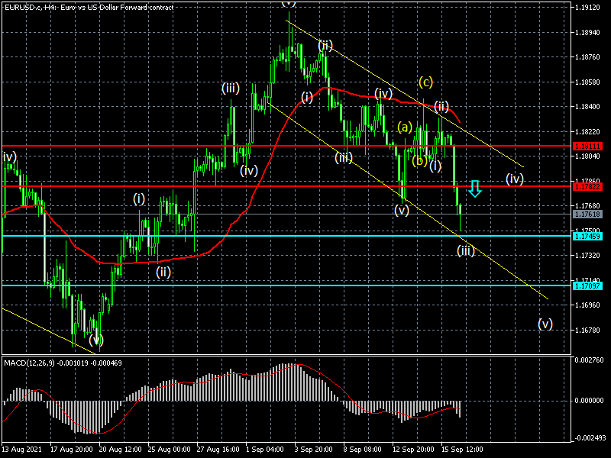Click the EURUSD.c H4 chart title text
This screenshot has width=611, height=458.
pos(89,7)
